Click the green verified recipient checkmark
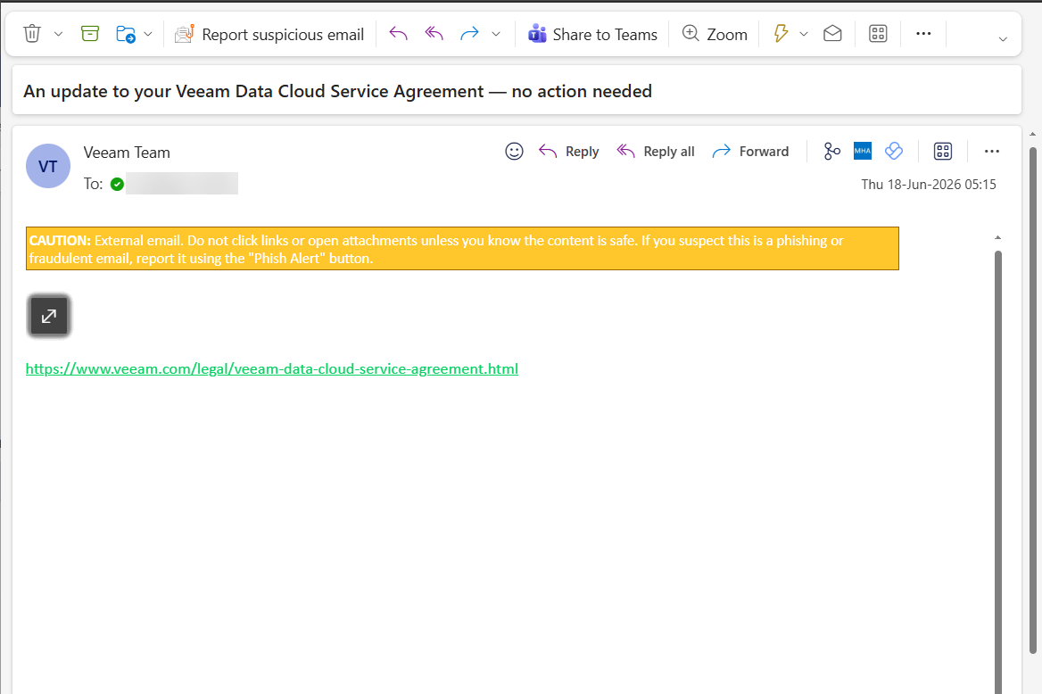1042x694 pixels. coord(117,184)
